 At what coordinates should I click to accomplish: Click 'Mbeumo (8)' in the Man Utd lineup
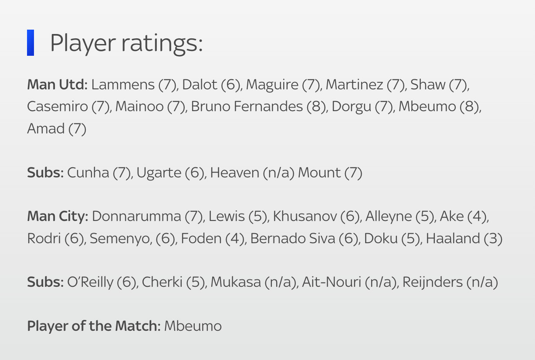click(x=439, y=106)
